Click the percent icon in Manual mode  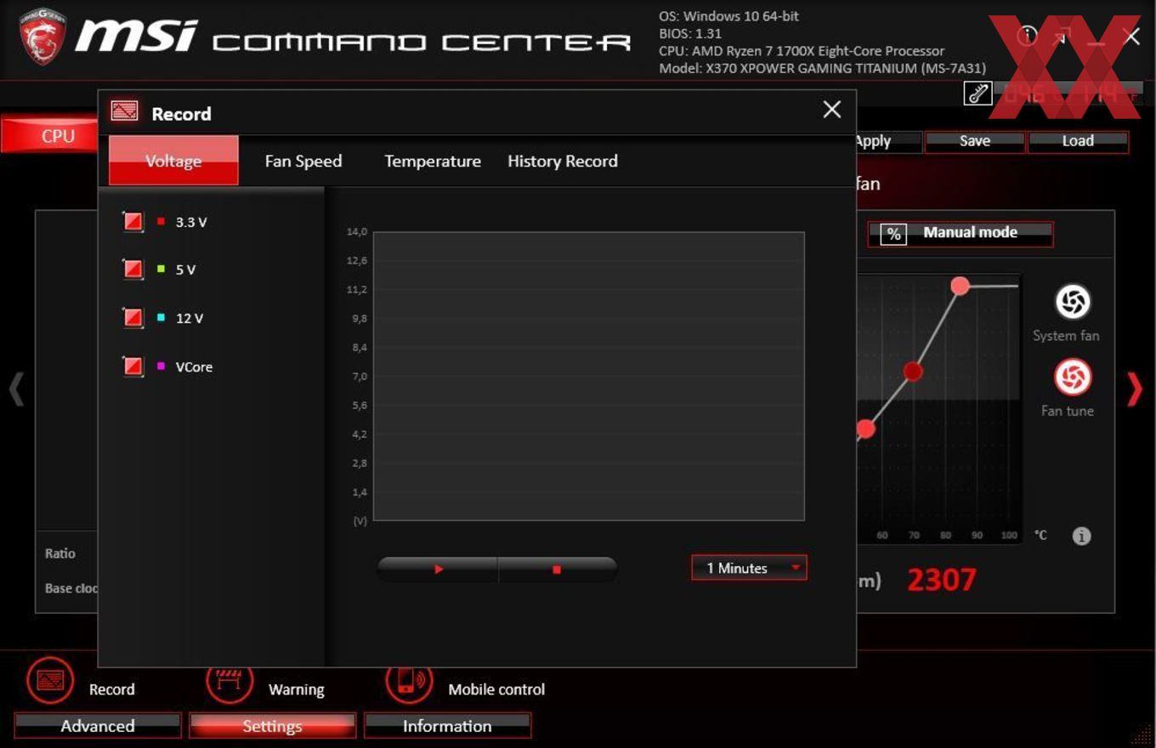pyautogui.click(x=893, y=234)
